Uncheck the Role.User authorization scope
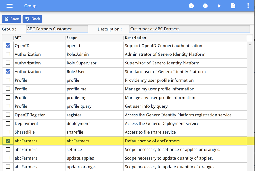255x171 pixels. click(x=8, y=72)
